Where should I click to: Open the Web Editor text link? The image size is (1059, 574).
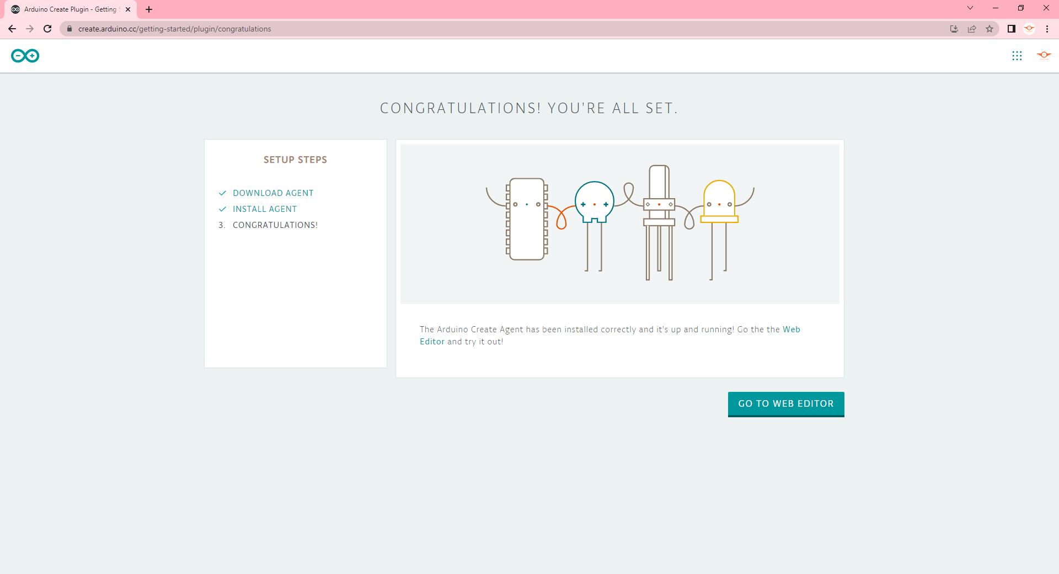coord(791,329)
